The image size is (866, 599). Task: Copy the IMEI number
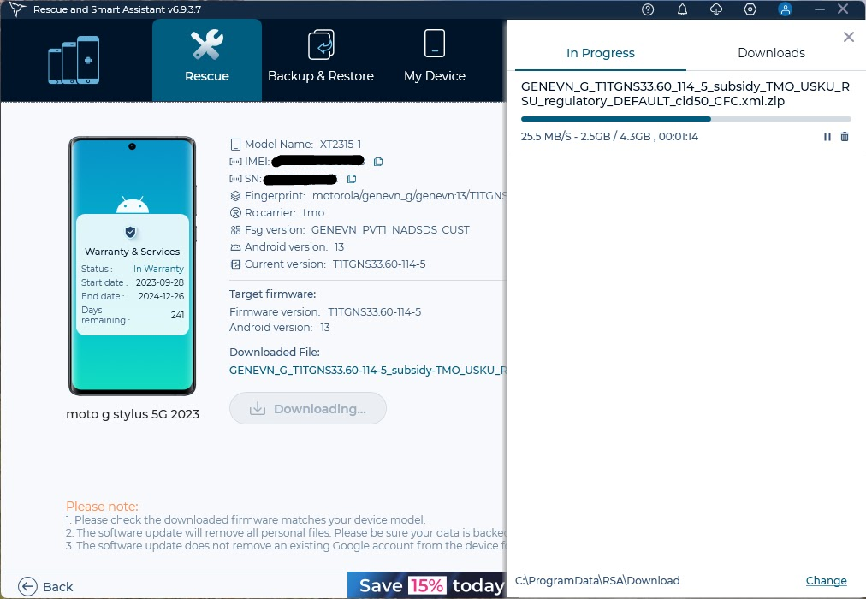(378, 162)
